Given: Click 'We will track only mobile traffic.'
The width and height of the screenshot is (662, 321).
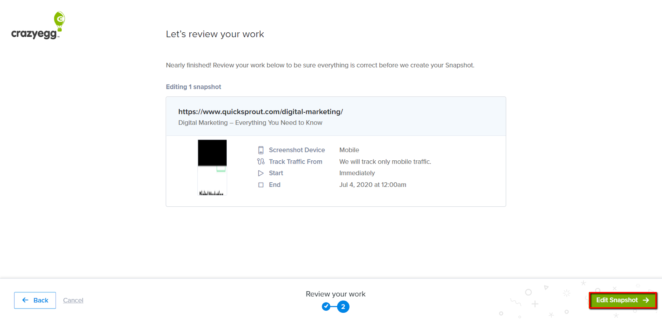Looking at the screenshot, I should [x=385, y=162].
